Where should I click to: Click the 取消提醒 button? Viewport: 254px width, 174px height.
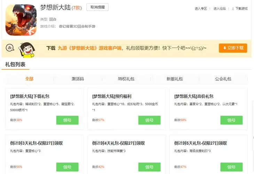(97, 7)
